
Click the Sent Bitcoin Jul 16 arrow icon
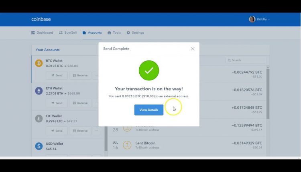click(127, 146)
